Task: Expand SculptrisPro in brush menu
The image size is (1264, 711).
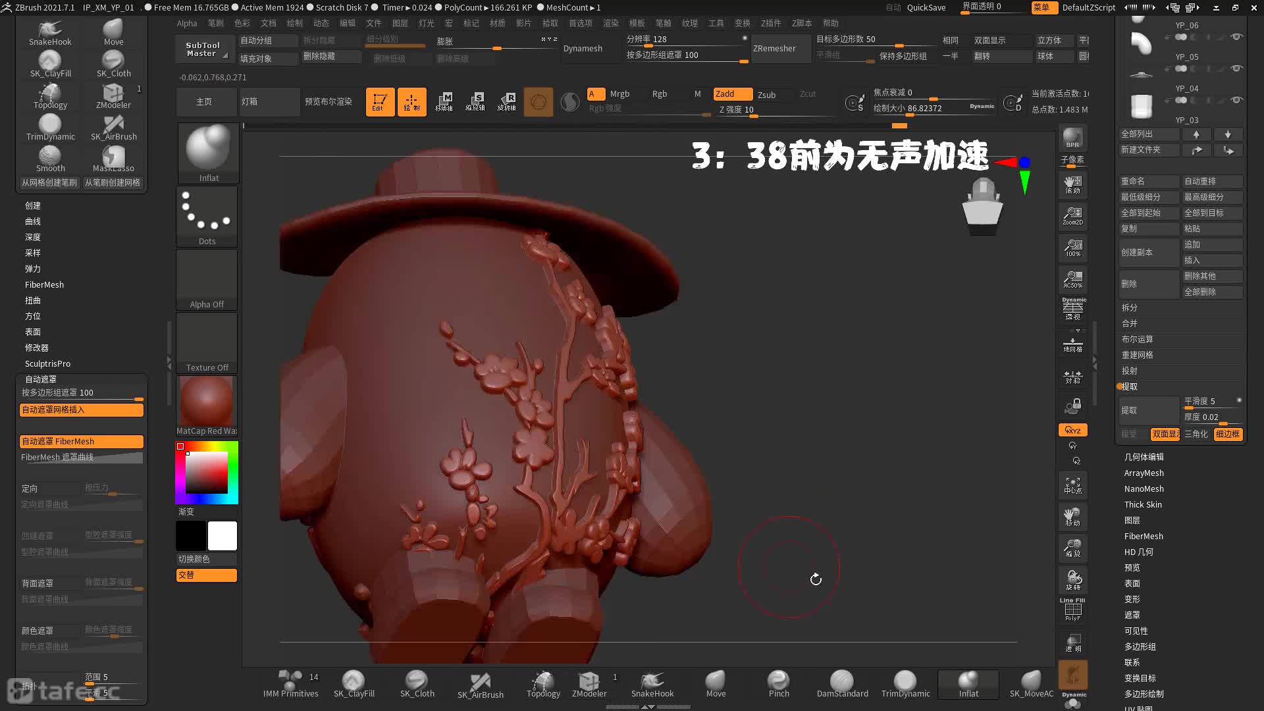Action: (47, 363)
